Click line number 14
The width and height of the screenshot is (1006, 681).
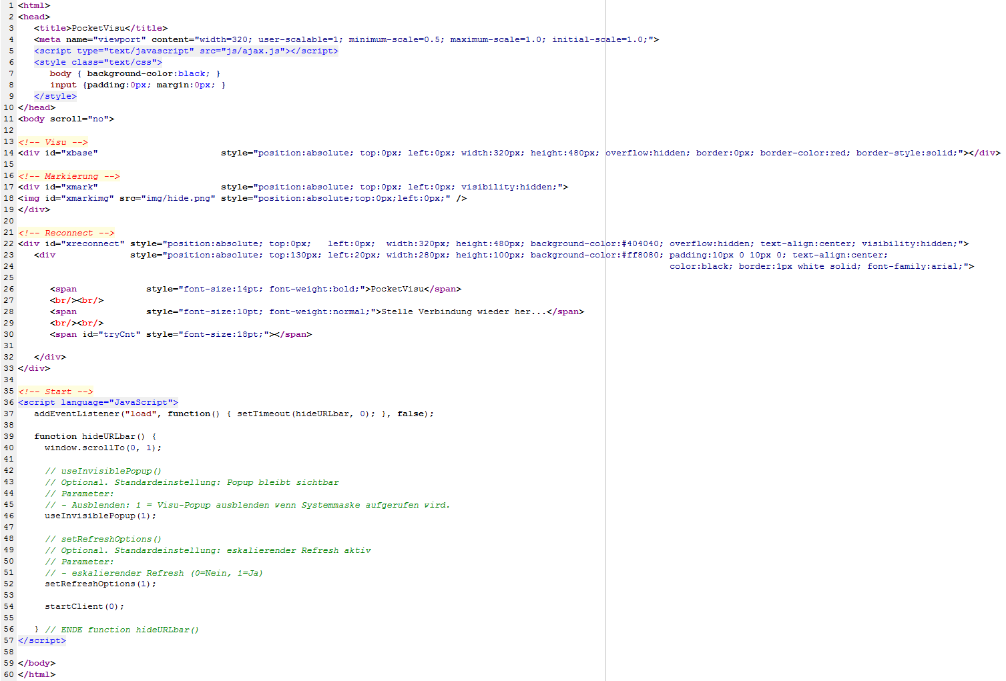[x=8, y=152]
